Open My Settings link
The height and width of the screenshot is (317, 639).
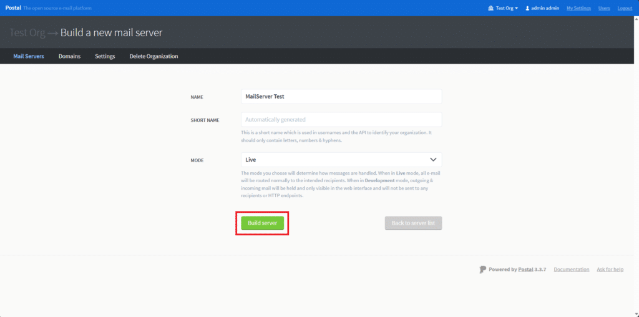point(578,8)
